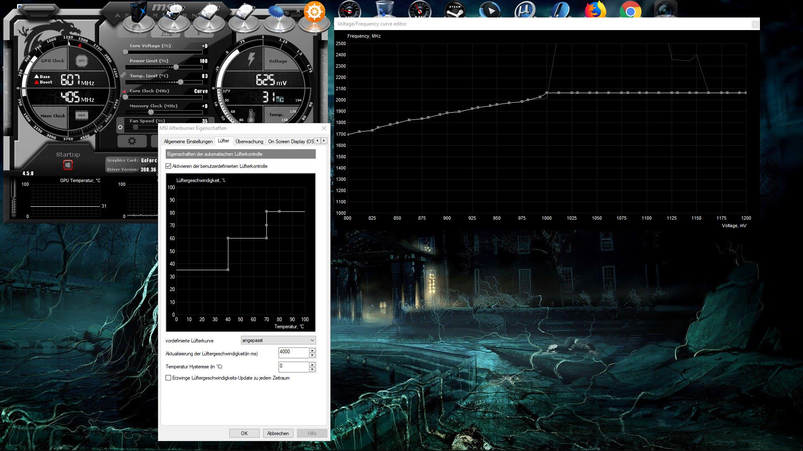Image resolution: width=803 pixels, height=451 pixels.
Task: Toggle the Windows Startup button
Action: click(68, 165)
